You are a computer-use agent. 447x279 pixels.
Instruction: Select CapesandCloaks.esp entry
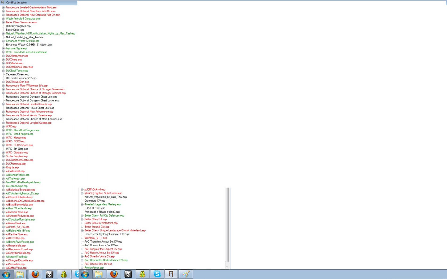(18, 74)
